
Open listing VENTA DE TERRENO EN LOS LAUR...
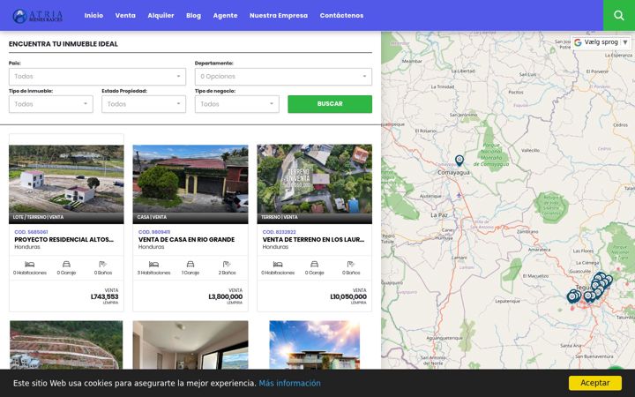point(313,239)
